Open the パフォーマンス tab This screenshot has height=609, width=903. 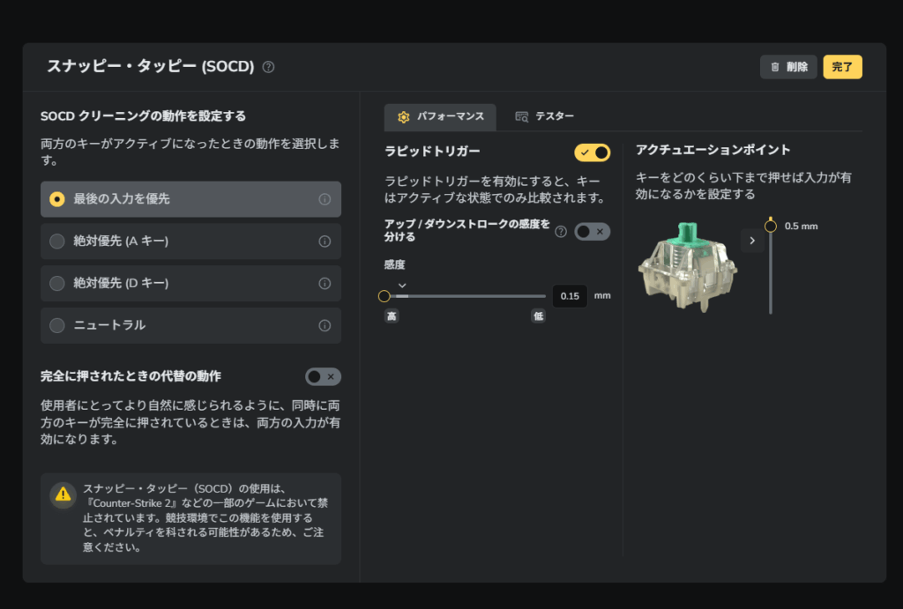(x=440, y=116)
